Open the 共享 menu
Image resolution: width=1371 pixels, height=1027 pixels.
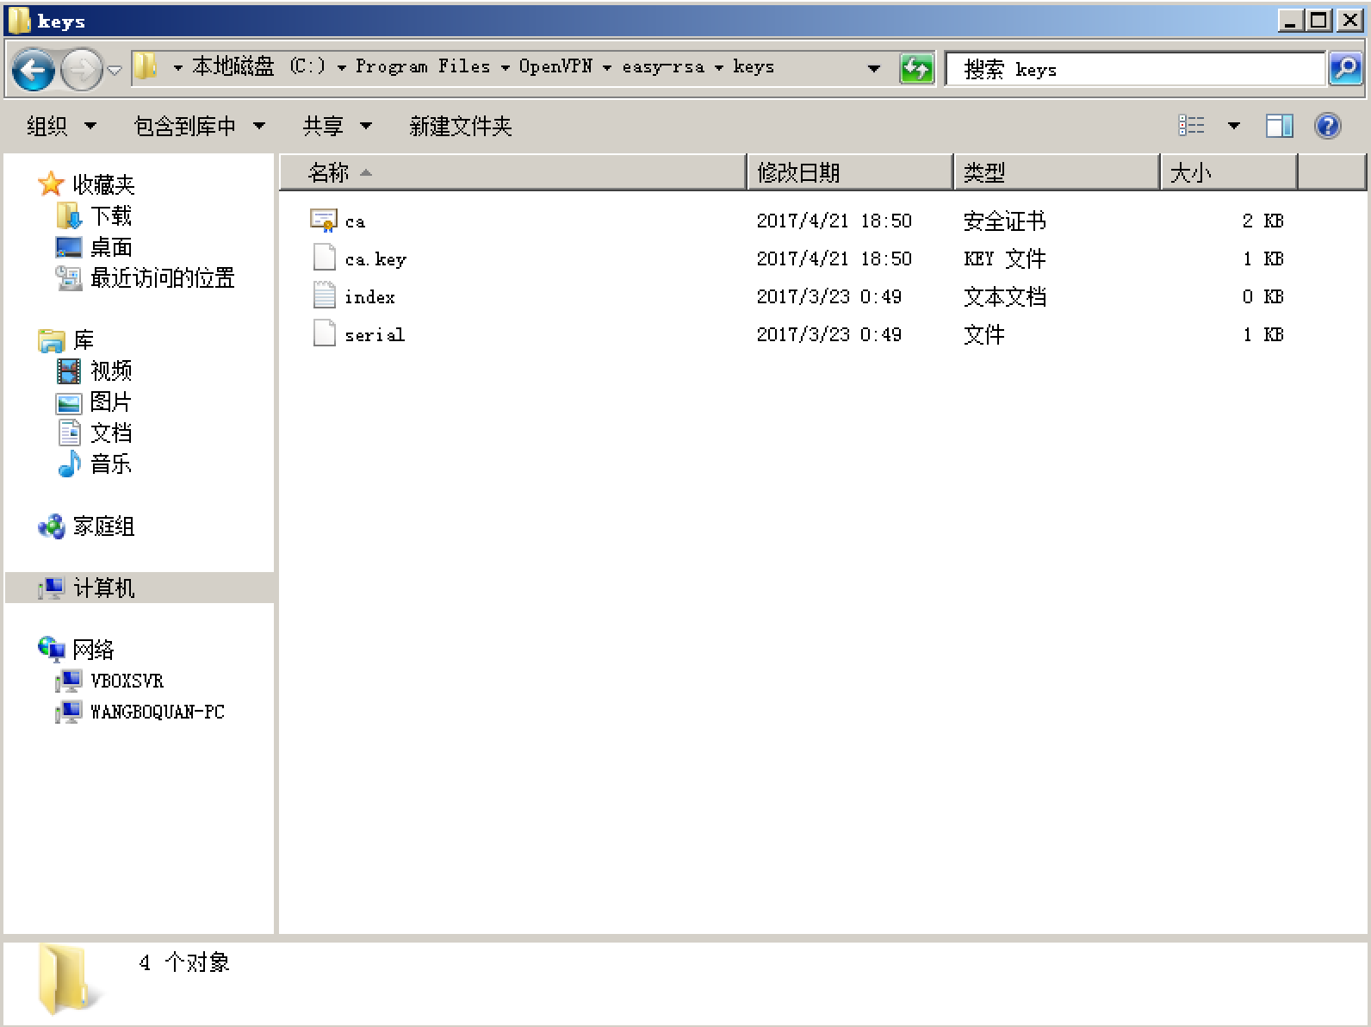click(x=336, y=127)
